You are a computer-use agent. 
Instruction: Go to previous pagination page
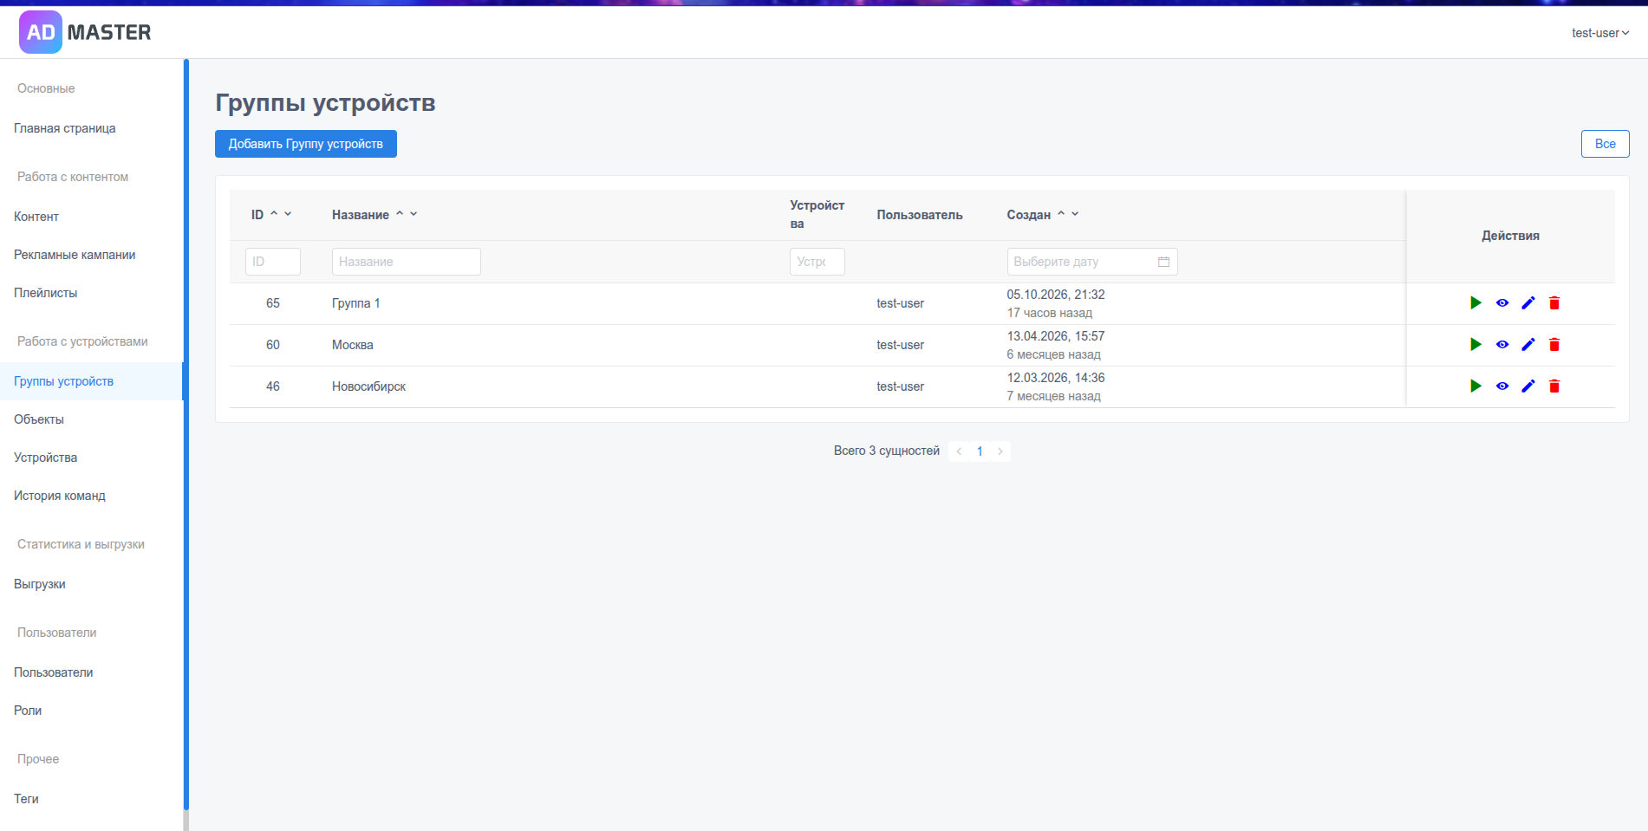click(959, 451)
